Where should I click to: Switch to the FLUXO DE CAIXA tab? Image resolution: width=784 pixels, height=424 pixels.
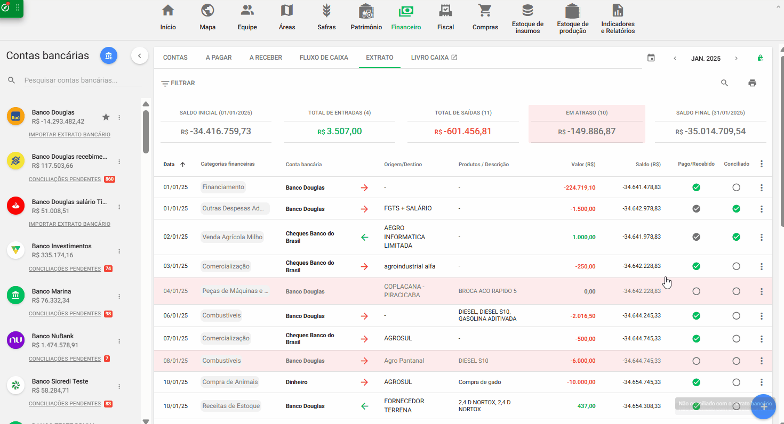(x=324, y=58)
